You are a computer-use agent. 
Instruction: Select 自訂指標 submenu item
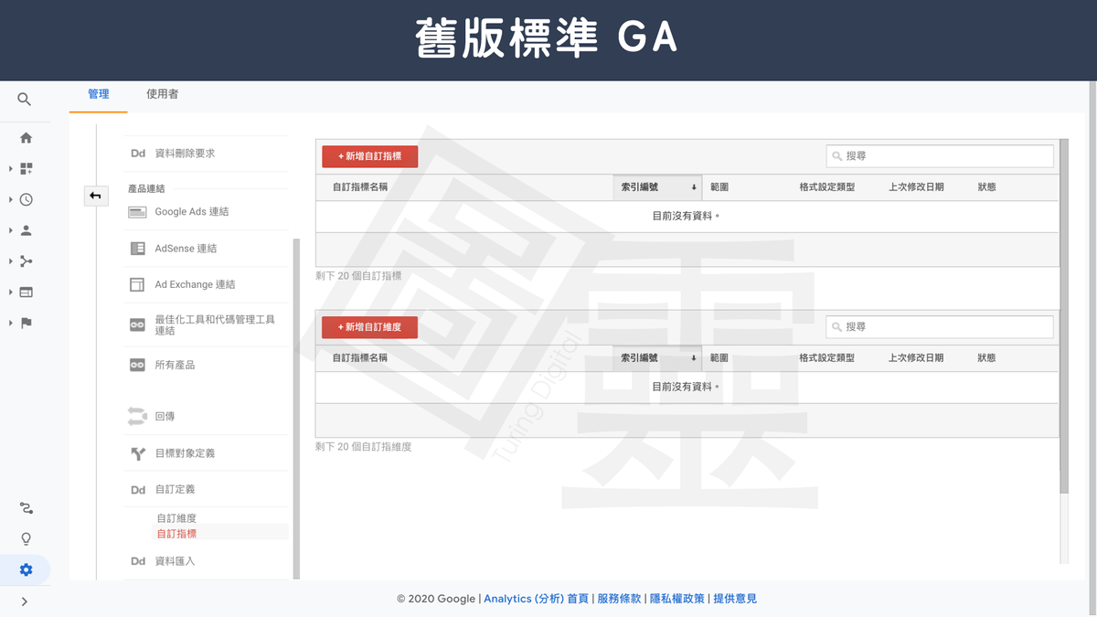pyautogui.click(x=176, y=534)
